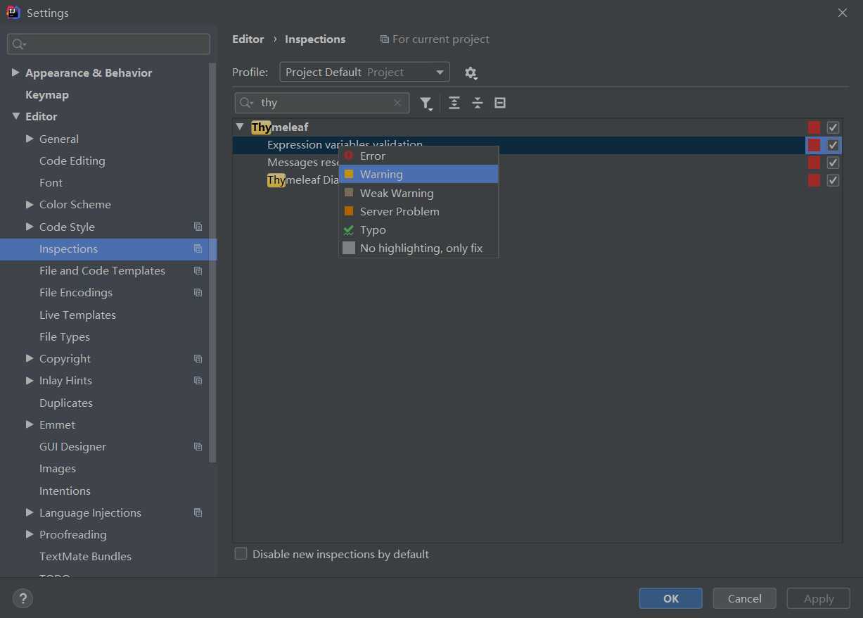Close the Settings dialog

coord(843,13)
